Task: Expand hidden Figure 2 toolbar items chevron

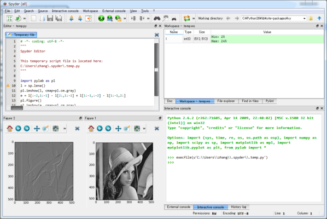Action: coord(65,129)
